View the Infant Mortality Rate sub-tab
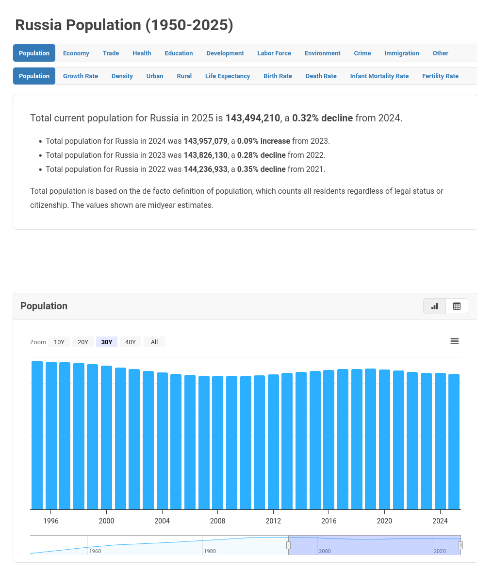The image size is (477, 572). click(x=379, y=76)
